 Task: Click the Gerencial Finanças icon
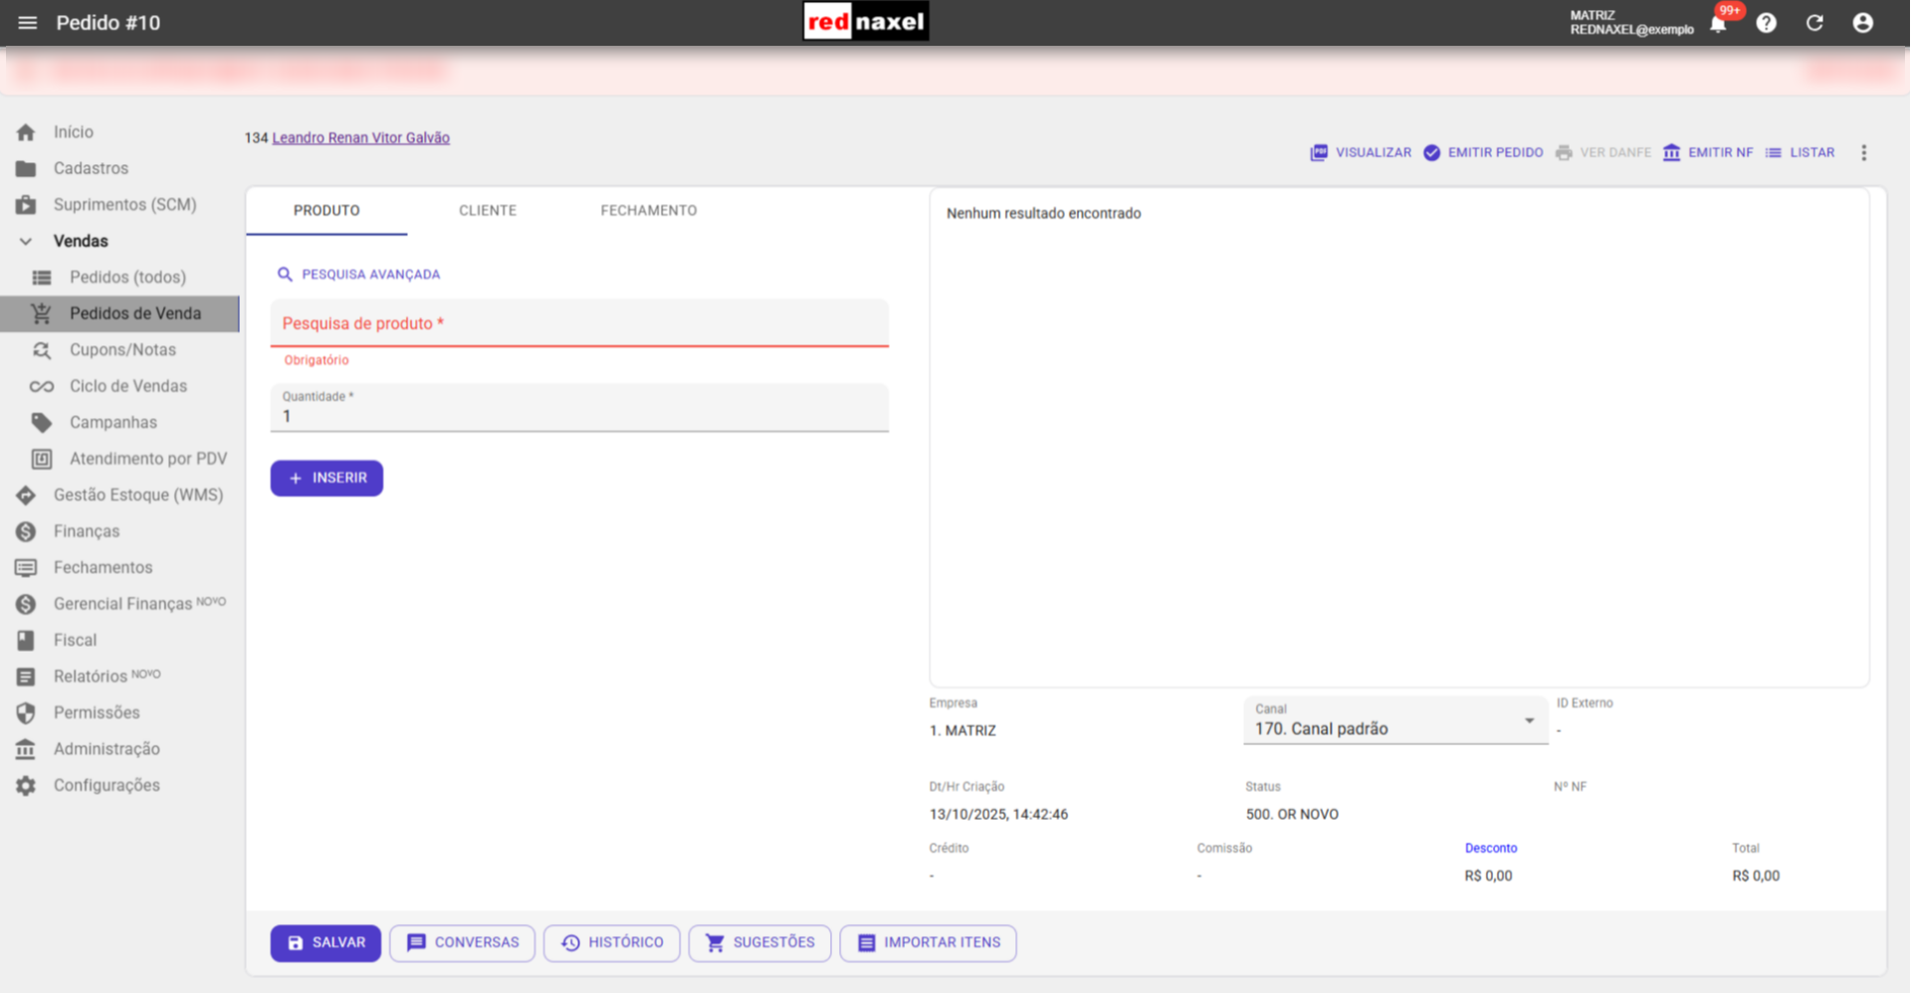pos(26,604)
